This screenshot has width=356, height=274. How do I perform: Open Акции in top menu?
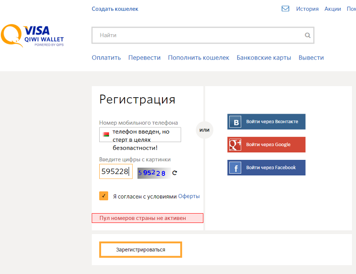(x=332, y=9)
